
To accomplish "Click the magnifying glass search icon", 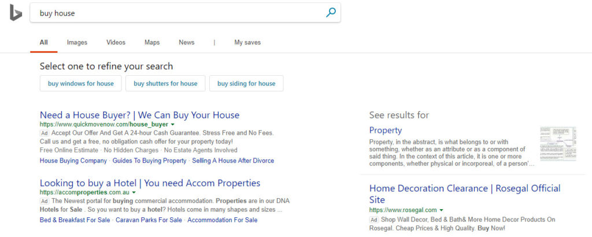I will [x=331, y=13].
